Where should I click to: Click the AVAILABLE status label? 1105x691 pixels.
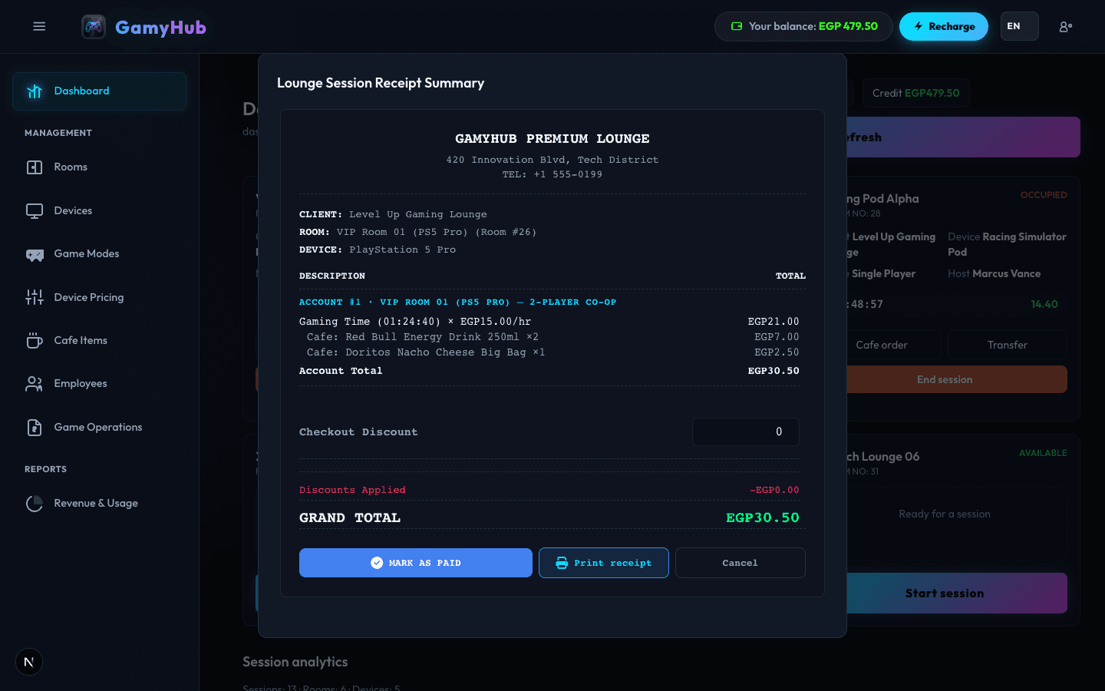1043,453
